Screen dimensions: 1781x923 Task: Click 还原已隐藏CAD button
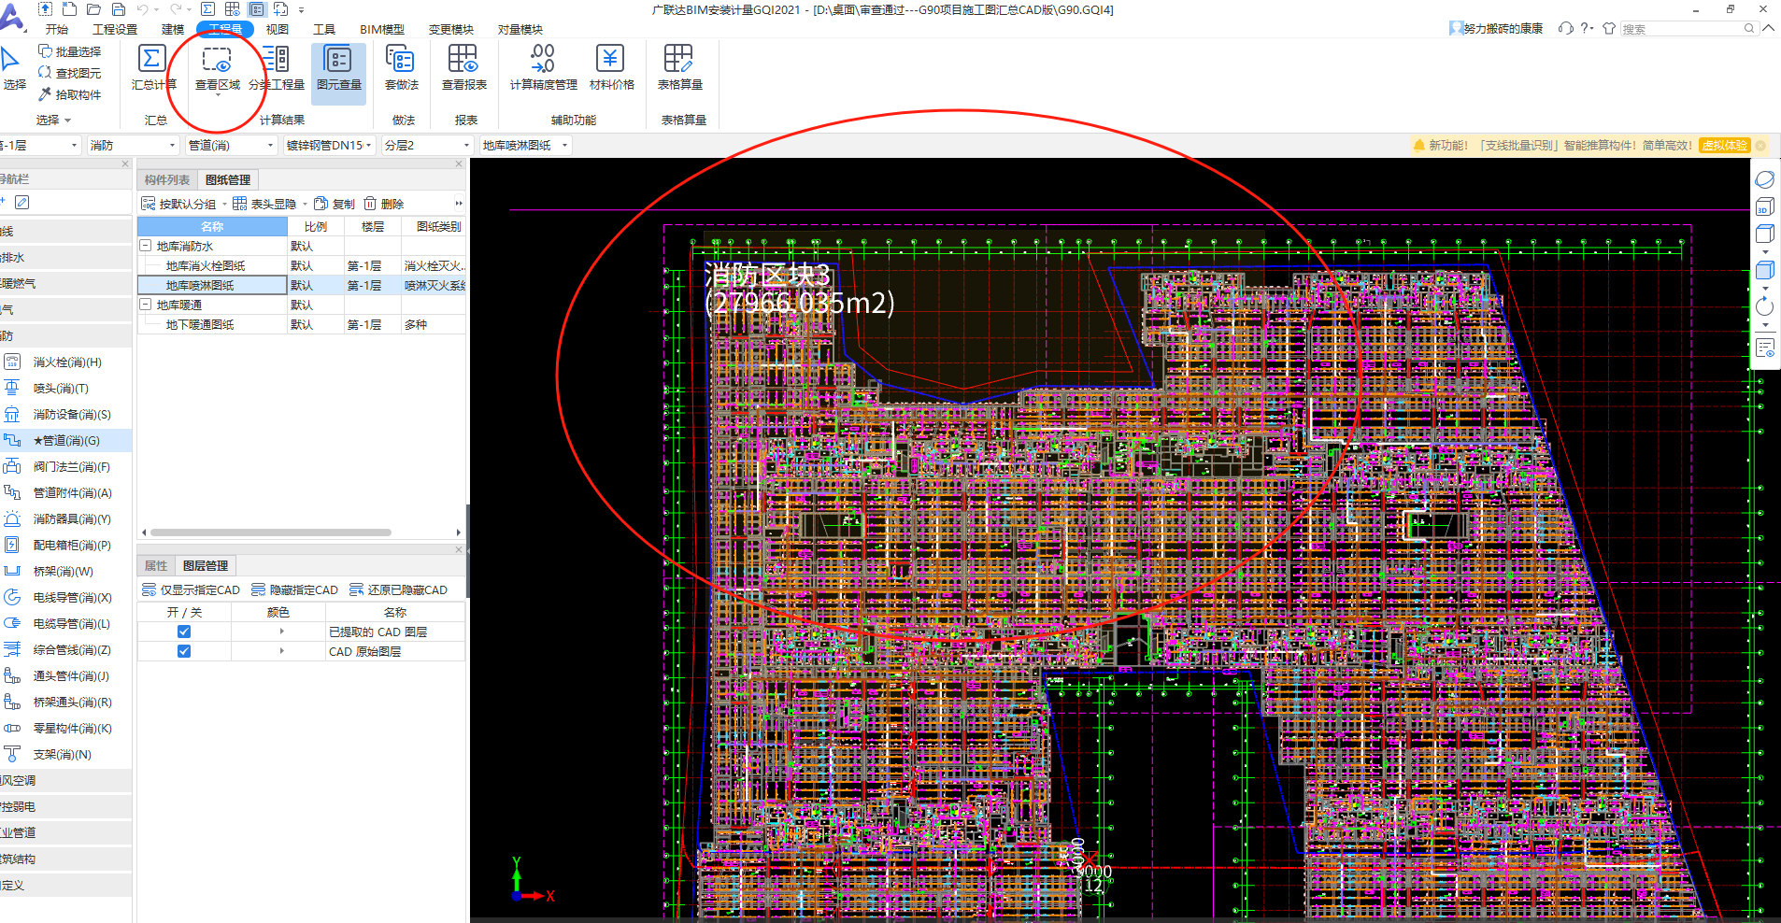(x=398, y=590)
